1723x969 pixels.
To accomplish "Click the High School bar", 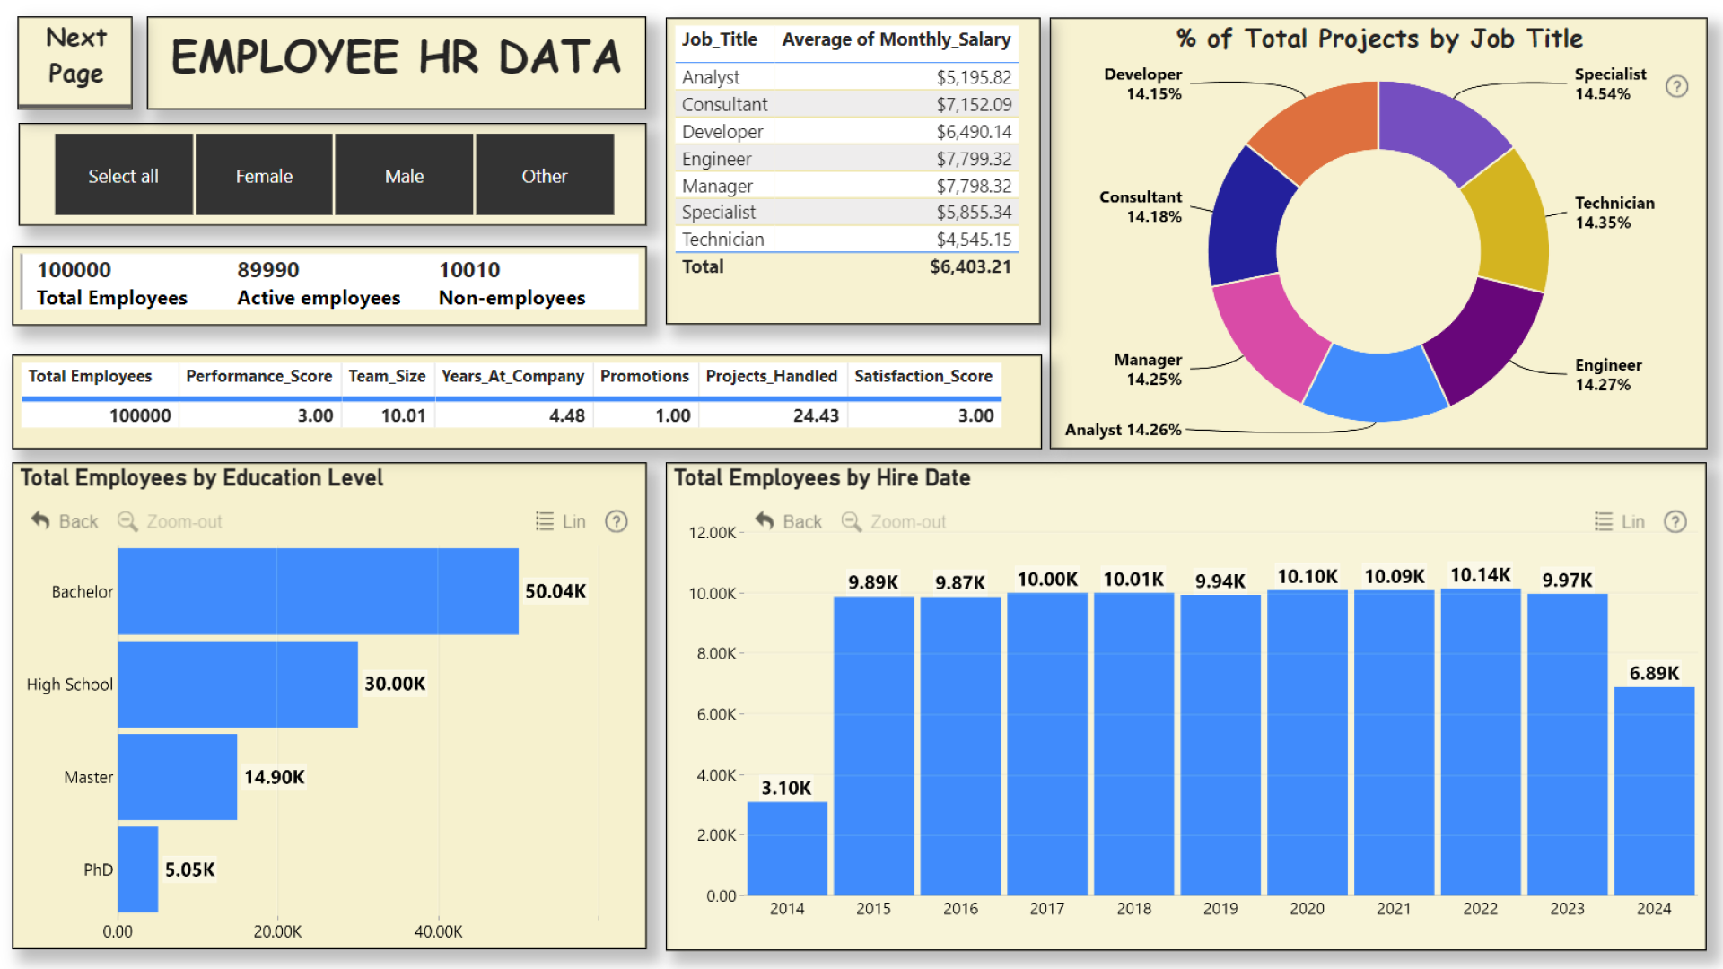I will pyautogui.click(x=238, y=684).
